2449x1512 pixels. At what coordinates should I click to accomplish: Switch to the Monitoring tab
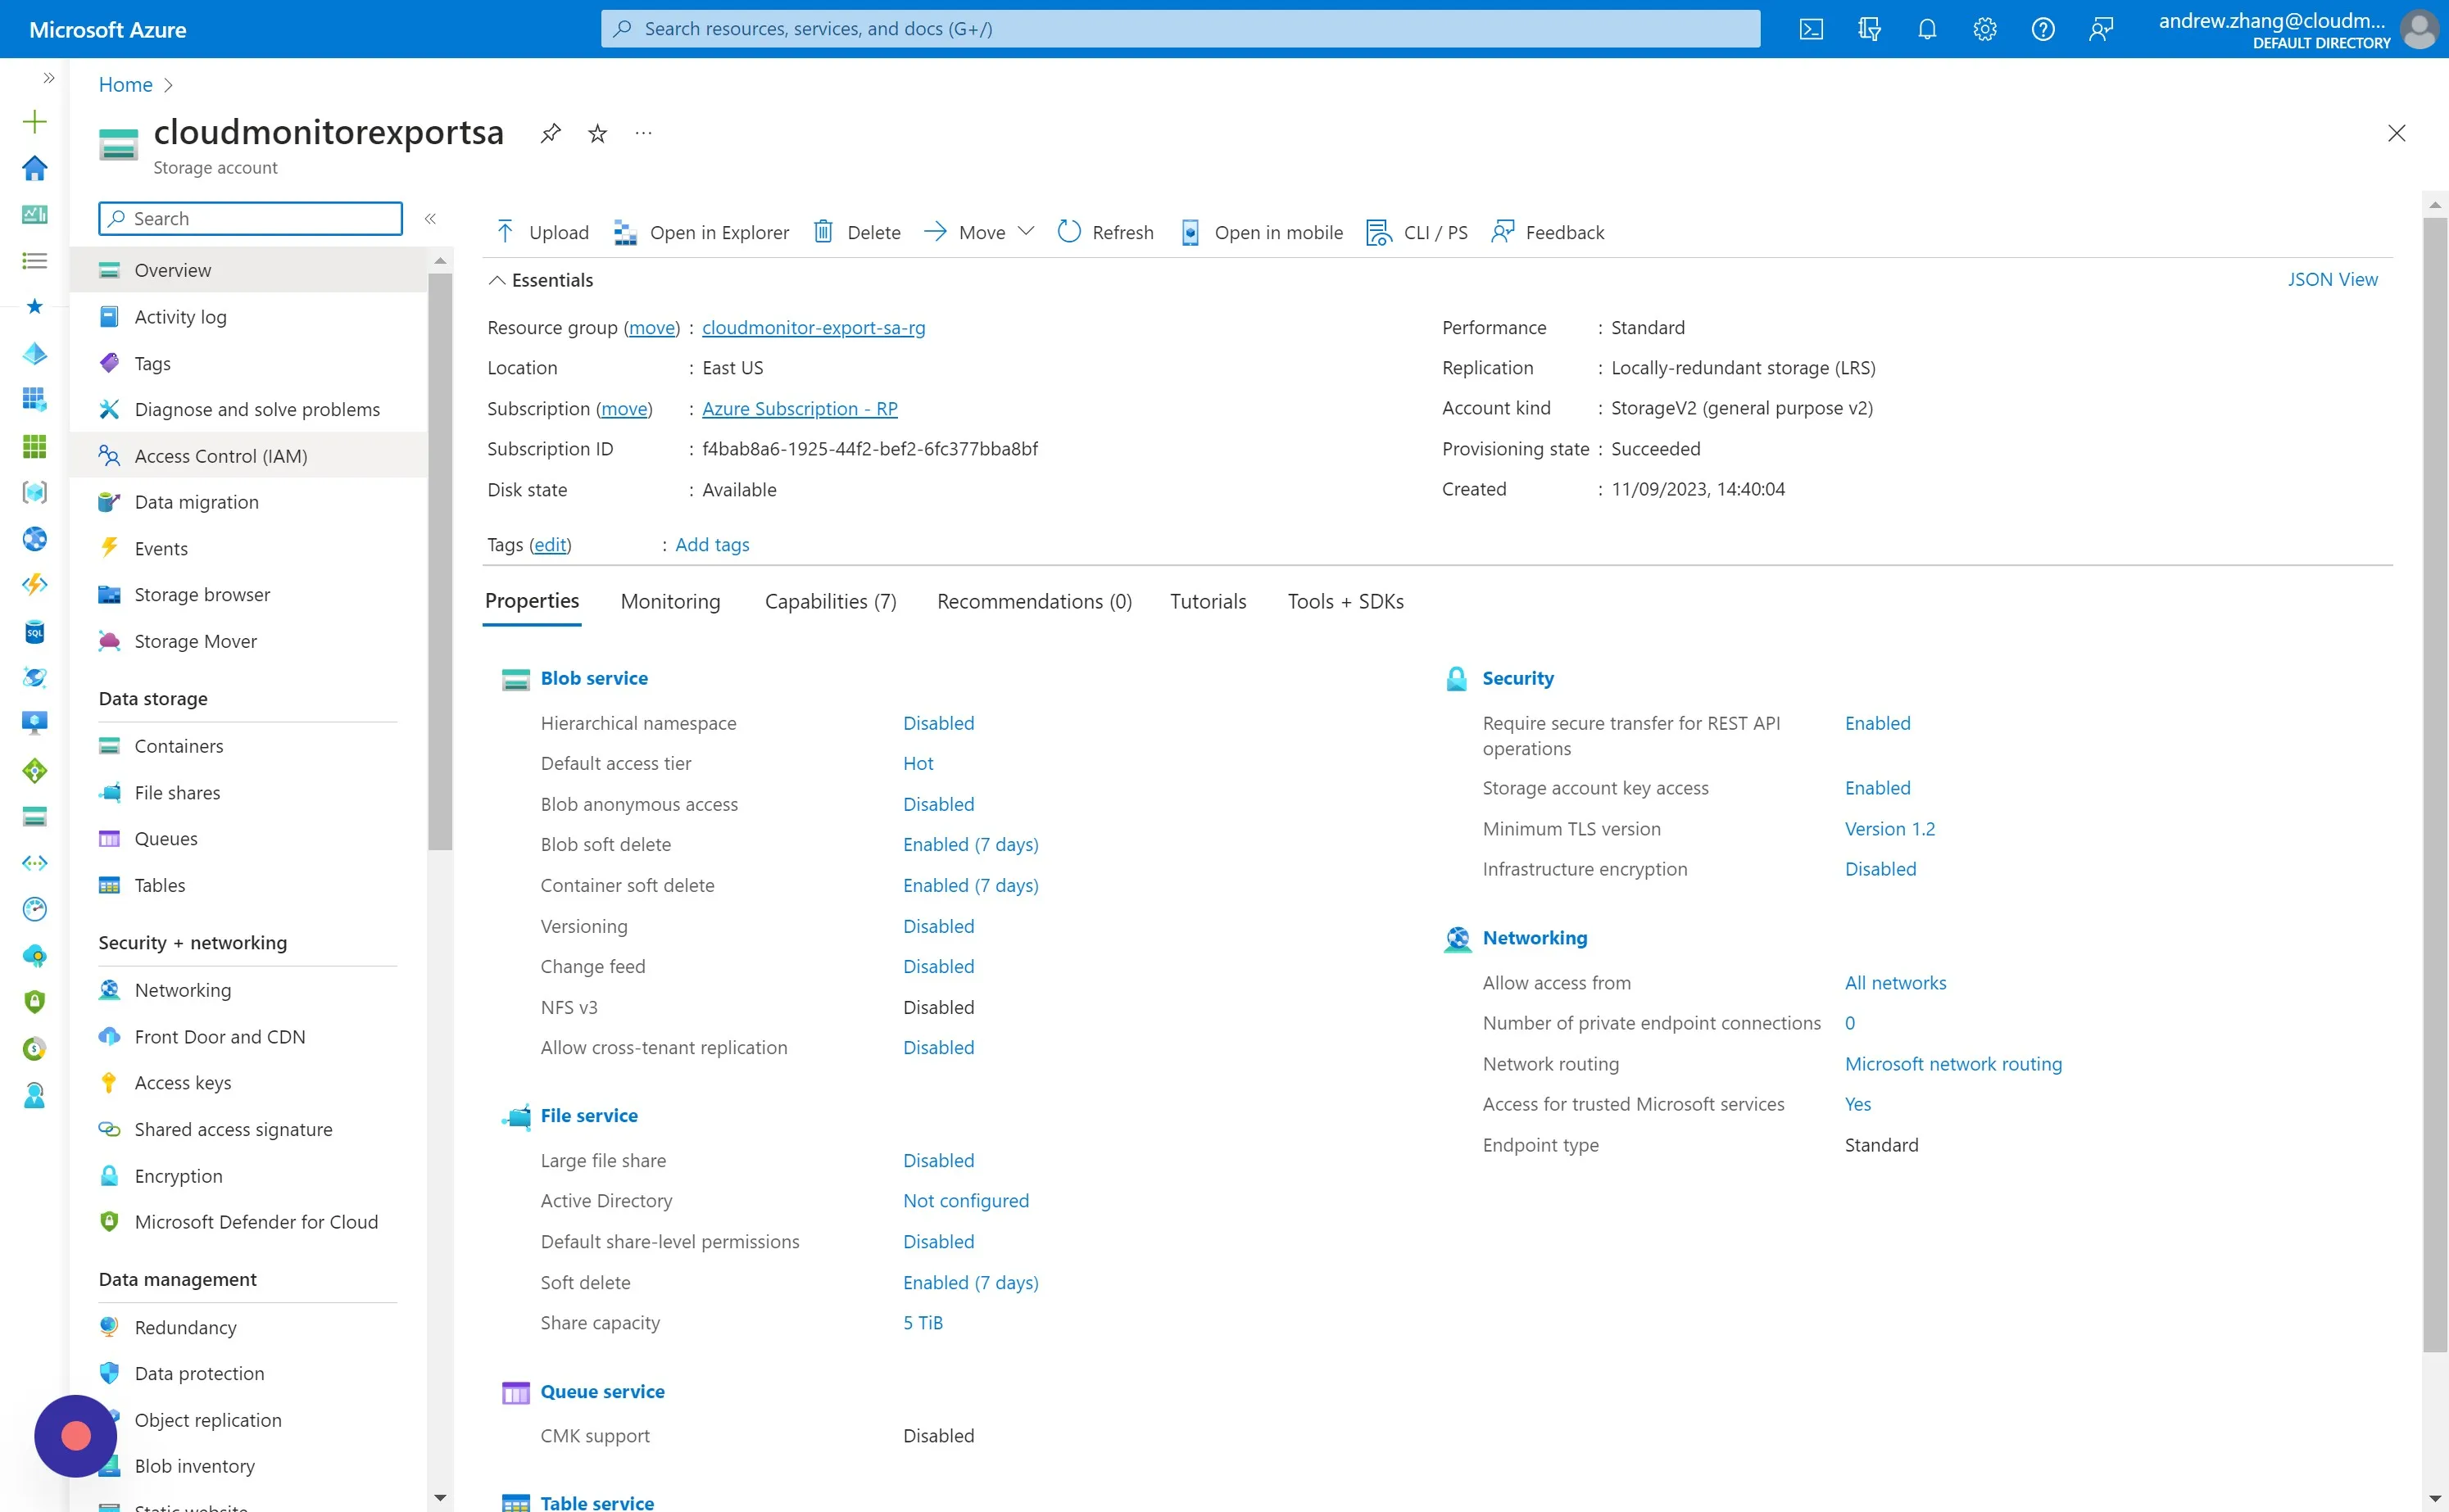[670, 601]
